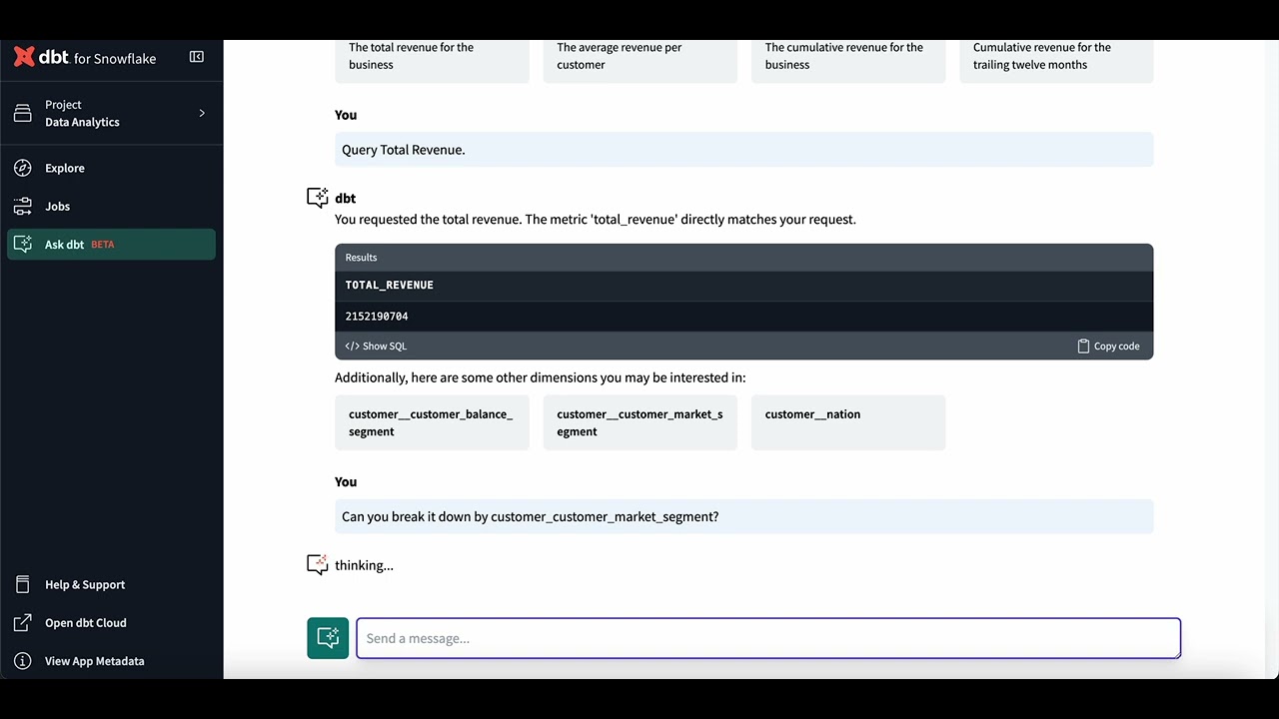Screen dimensions: 1279x719
Task: Click the dbt assistant avatar icon above results
Action: (317, 198)
